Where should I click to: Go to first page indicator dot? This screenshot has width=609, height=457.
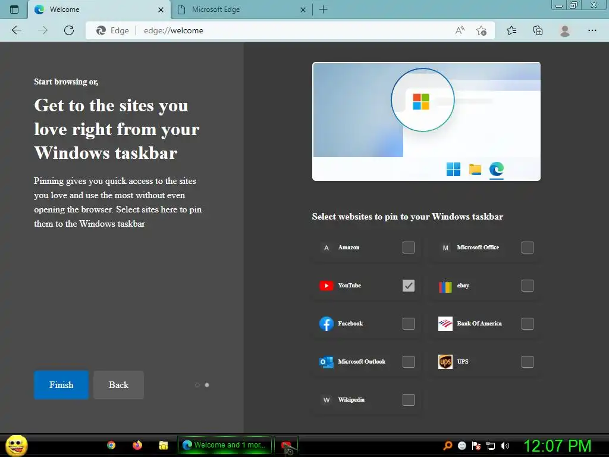197,385
